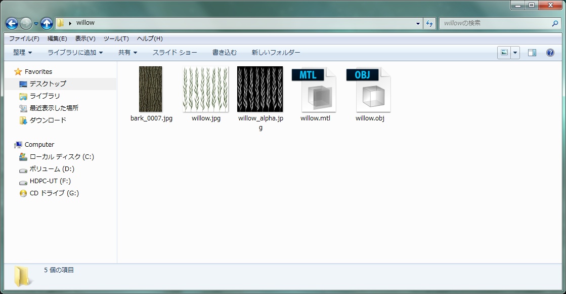The image size is (566, 294).
Task: Select the bark_0007.jpg thumbnail
Action: pyautogui.click(x=151, y=89)
